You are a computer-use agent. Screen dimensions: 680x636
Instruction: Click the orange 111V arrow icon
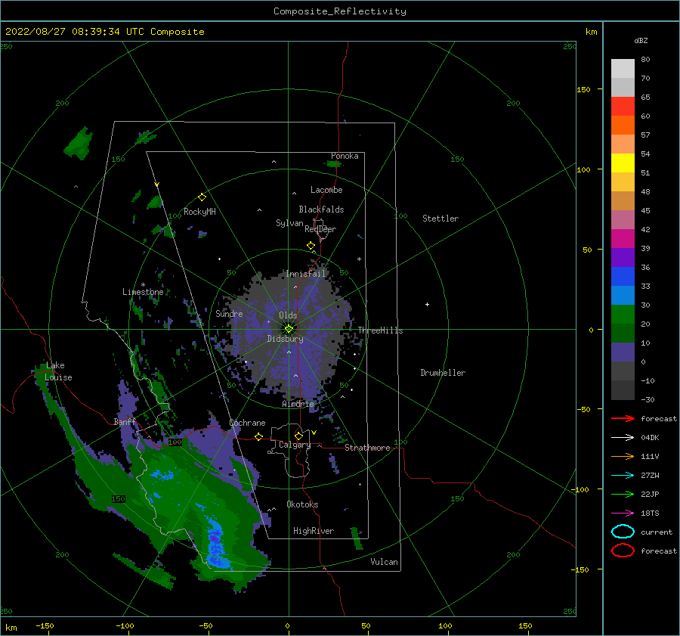pos(623,456)
